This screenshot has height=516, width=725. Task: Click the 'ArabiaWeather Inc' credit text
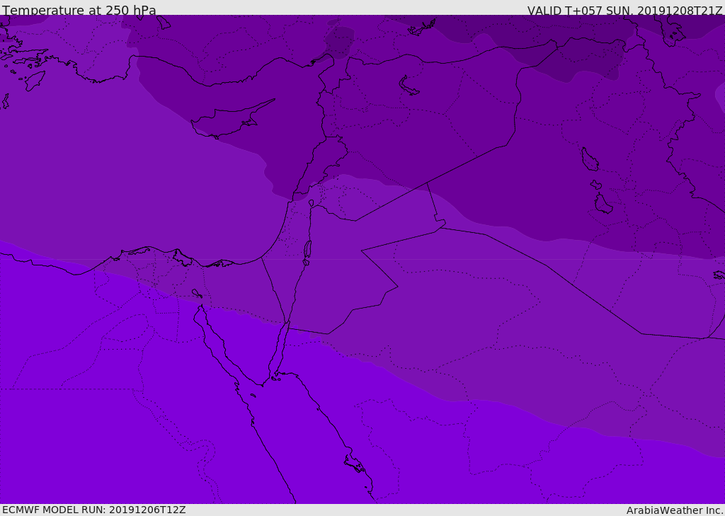pyautogui.click(x=675, y=510)
